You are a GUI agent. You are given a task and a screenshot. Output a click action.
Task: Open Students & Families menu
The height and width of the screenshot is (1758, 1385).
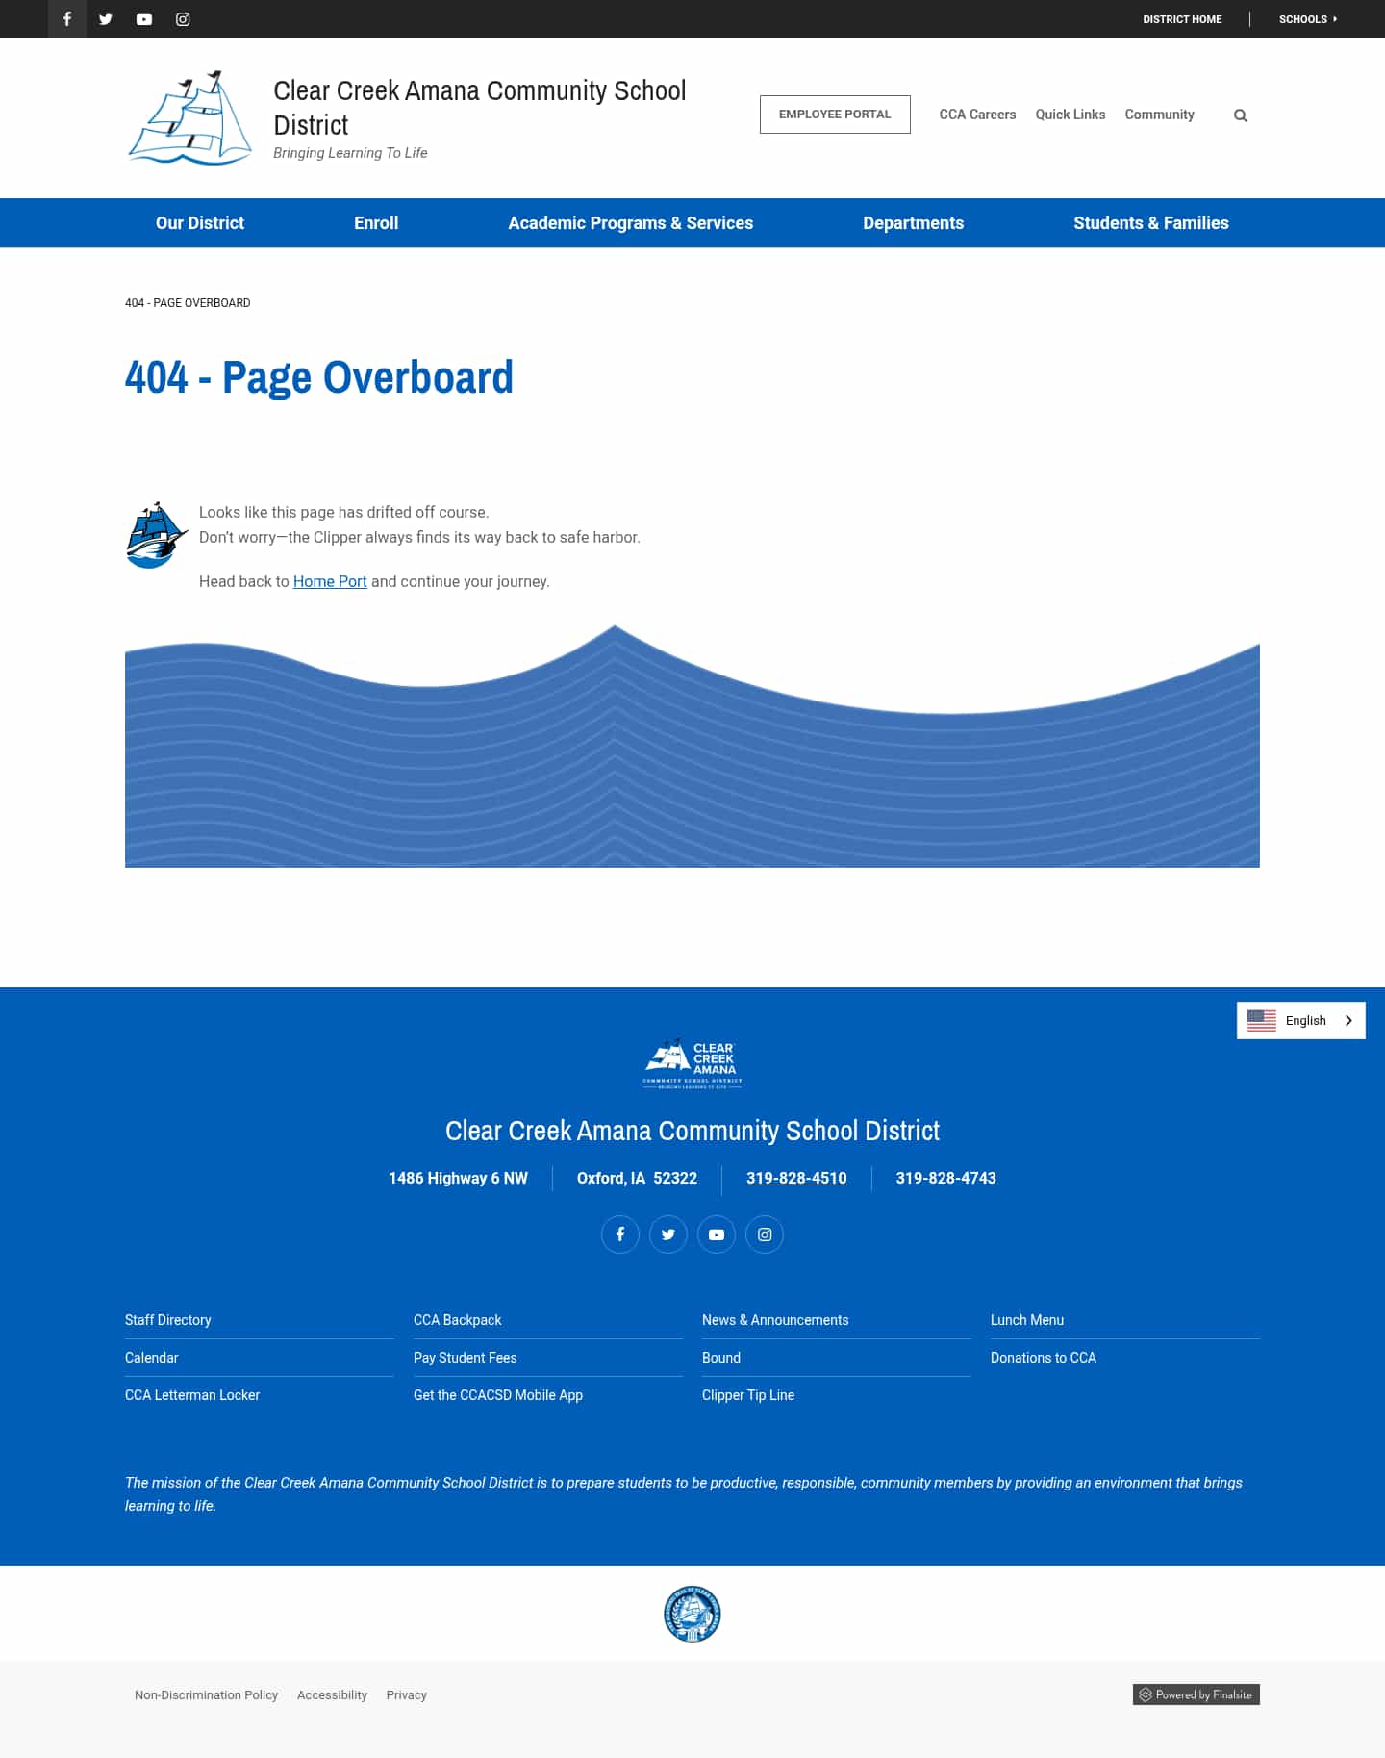pos(1151,223)
